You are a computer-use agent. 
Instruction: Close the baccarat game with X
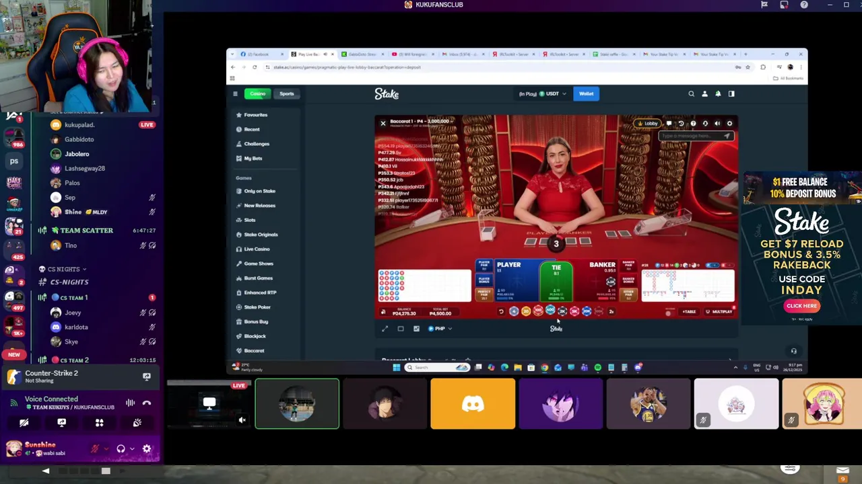[x=383, y=124]
